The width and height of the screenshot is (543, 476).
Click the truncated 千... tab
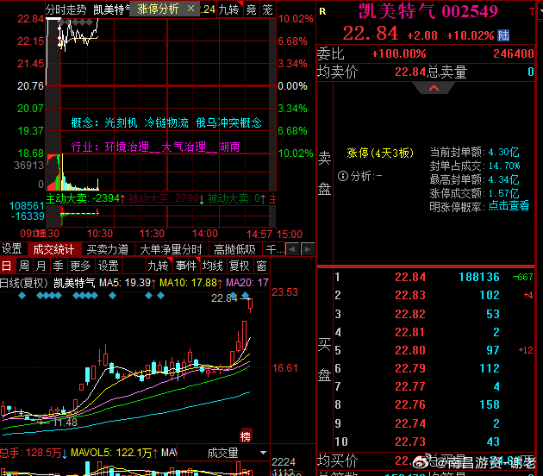(x=275, y=249)
